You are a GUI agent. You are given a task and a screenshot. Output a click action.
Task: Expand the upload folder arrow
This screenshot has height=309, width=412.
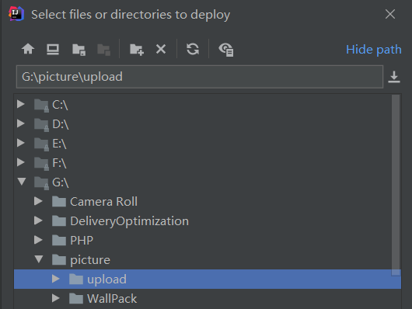55,279
